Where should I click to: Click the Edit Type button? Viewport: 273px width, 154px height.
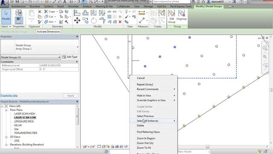coord(70,57)
